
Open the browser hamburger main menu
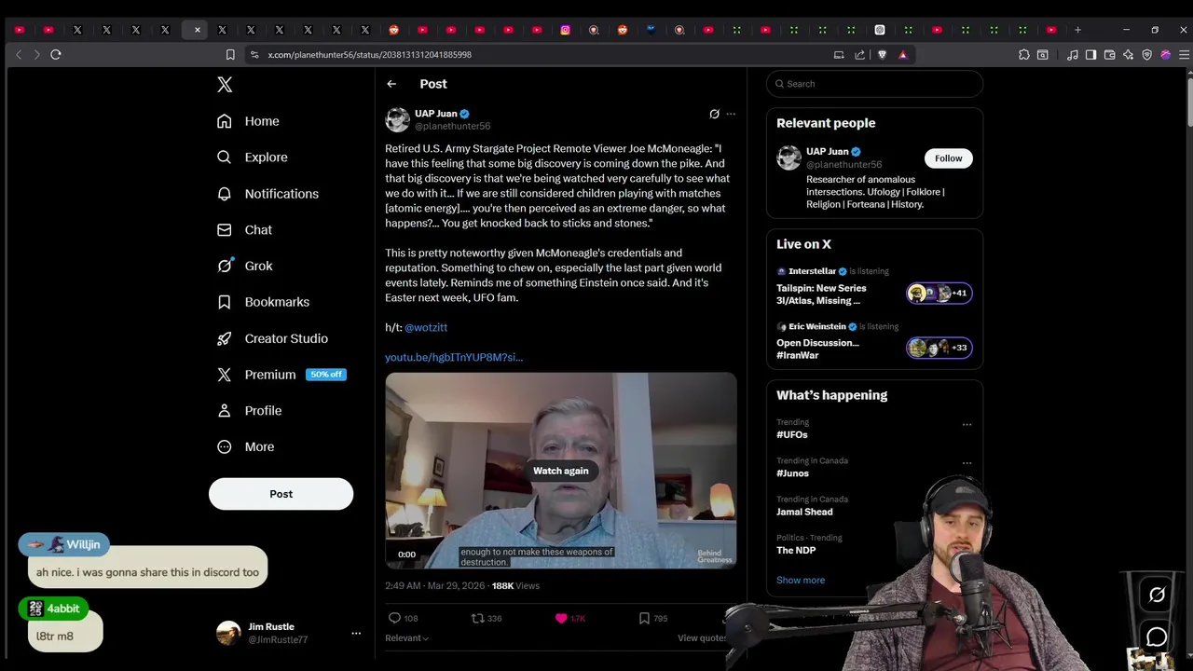[x=1185, y=55]
